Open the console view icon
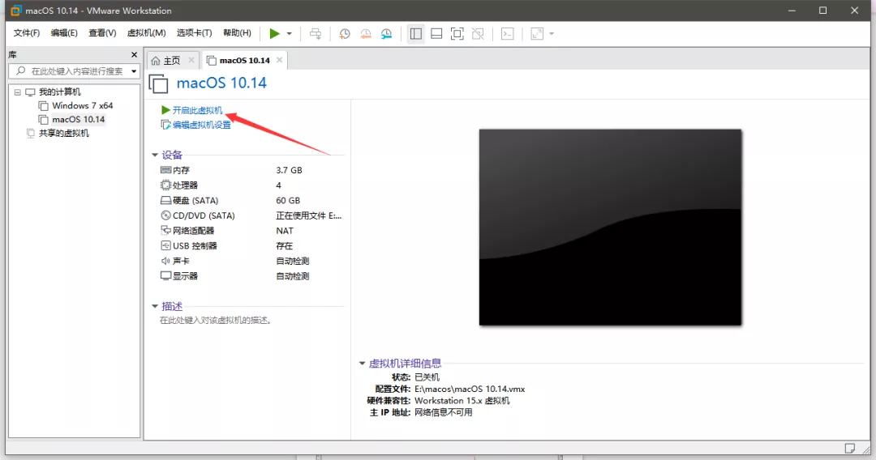 click(x=507, y=33)
